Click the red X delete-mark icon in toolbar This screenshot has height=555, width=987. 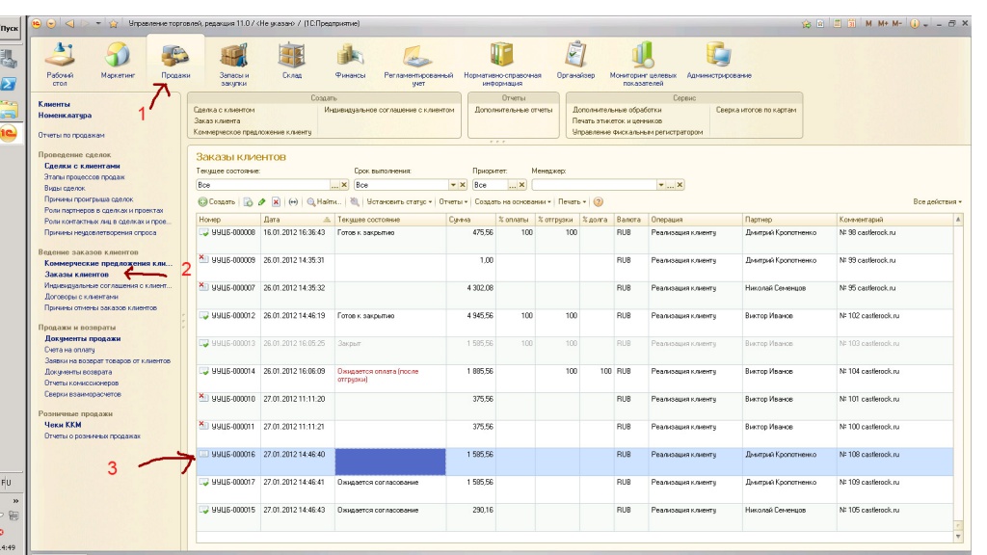point(276,202)
